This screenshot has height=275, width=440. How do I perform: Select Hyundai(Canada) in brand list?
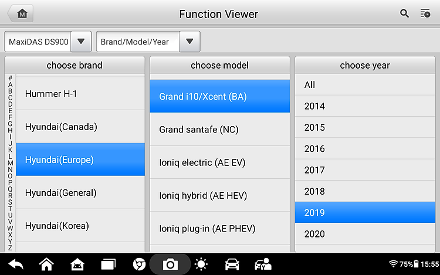point(80,127)
